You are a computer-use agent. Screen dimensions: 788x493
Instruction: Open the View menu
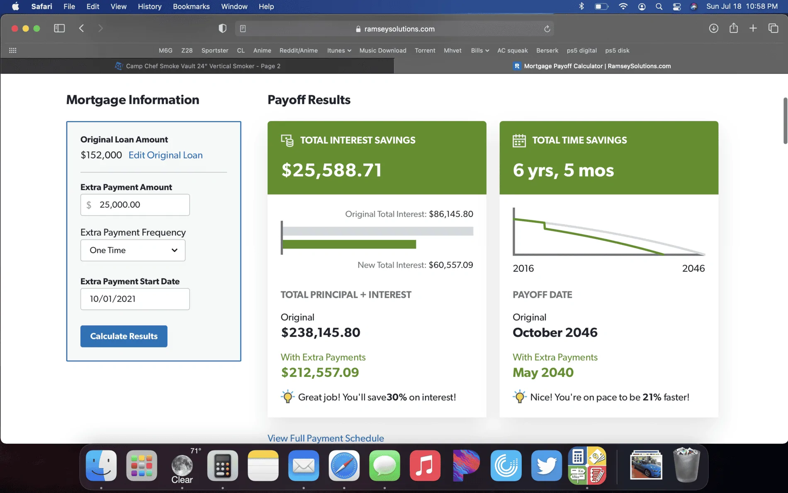tap(119, 6)
